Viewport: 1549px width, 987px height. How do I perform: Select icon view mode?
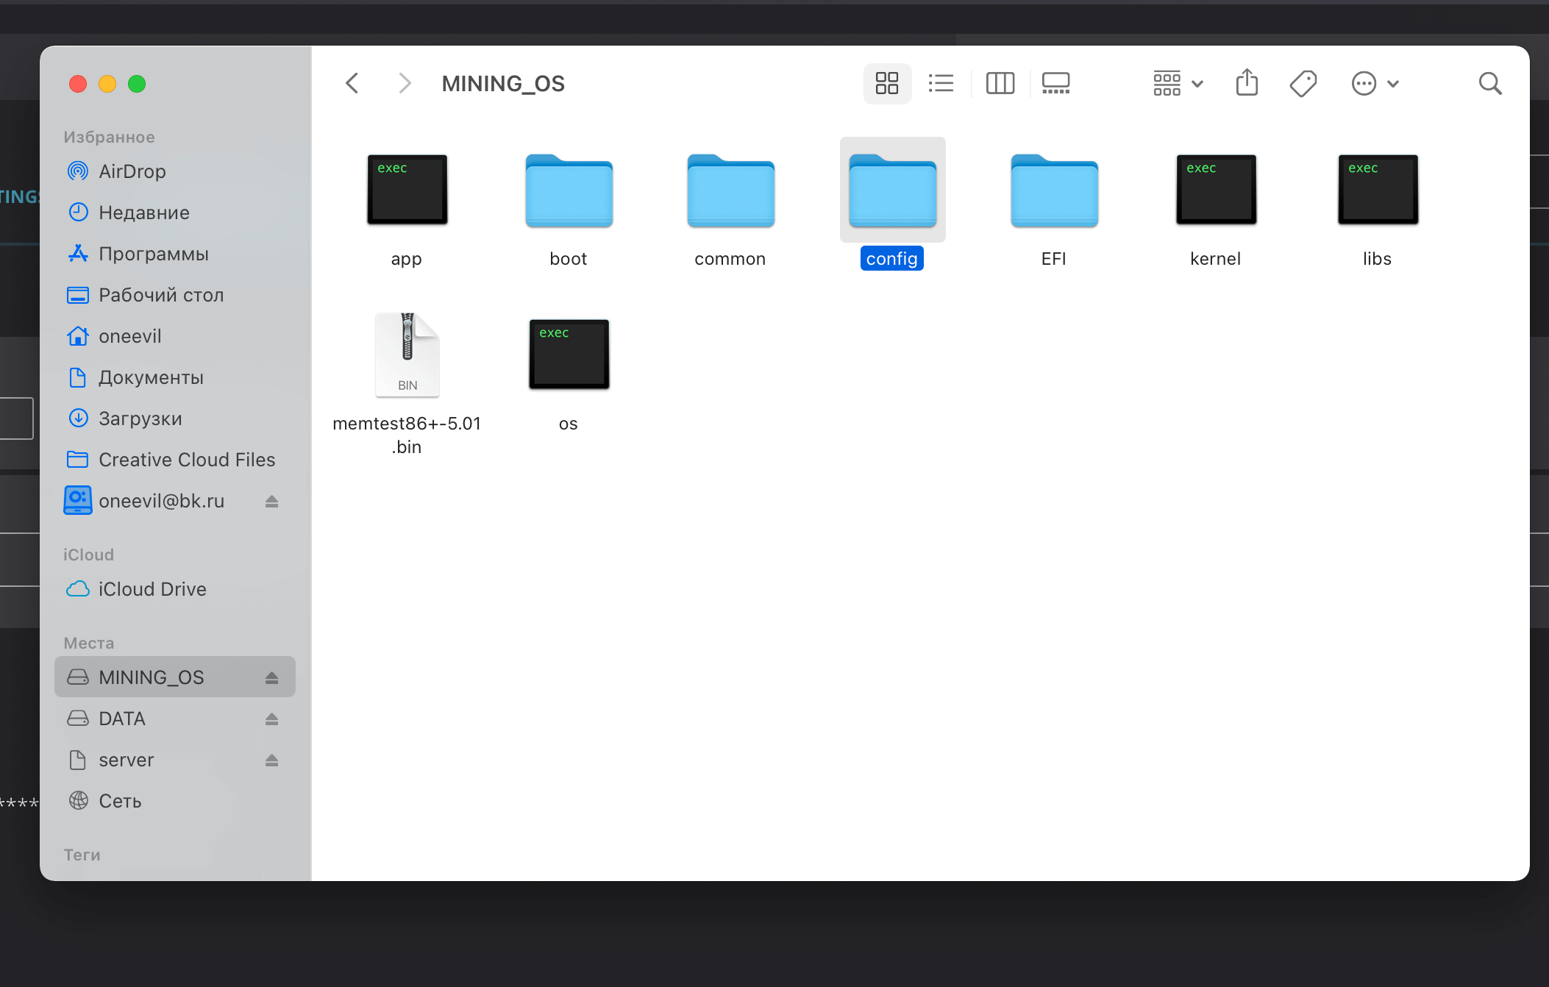[887, 83]
